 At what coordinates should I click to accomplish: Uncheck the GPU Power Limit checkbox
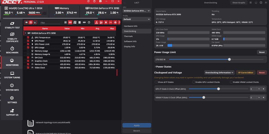click(28, 44)
